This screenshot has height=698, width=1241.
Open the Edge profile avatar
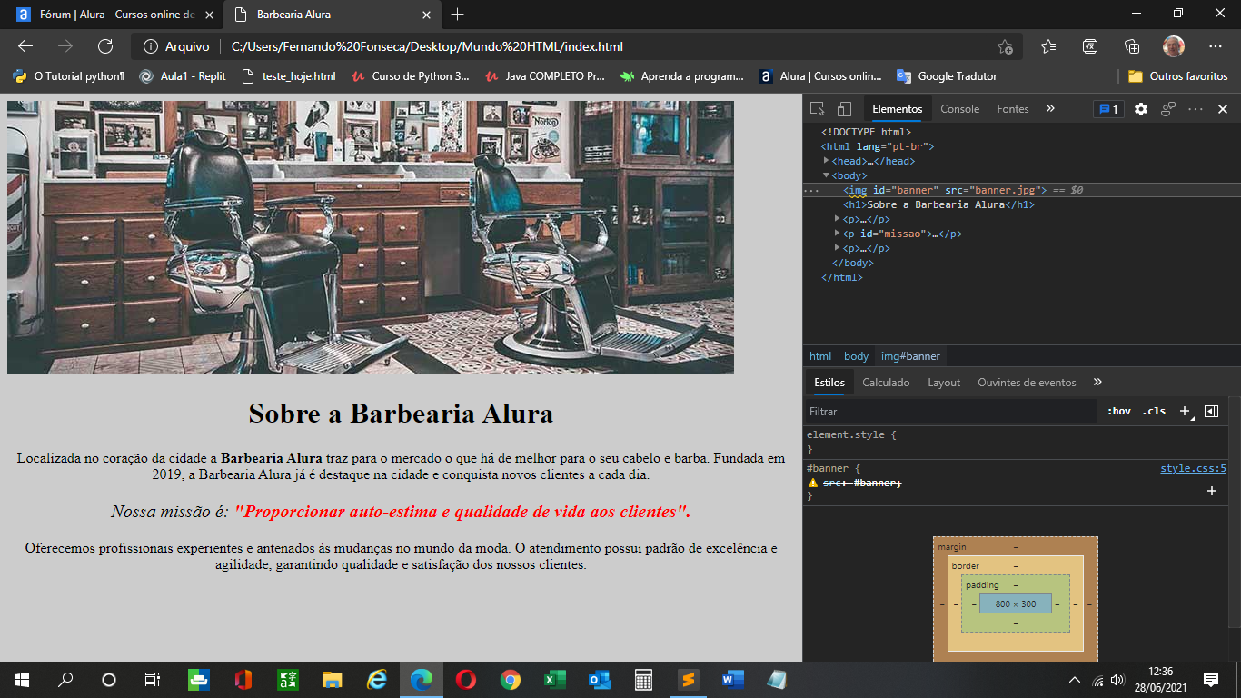click(1174, 46)
